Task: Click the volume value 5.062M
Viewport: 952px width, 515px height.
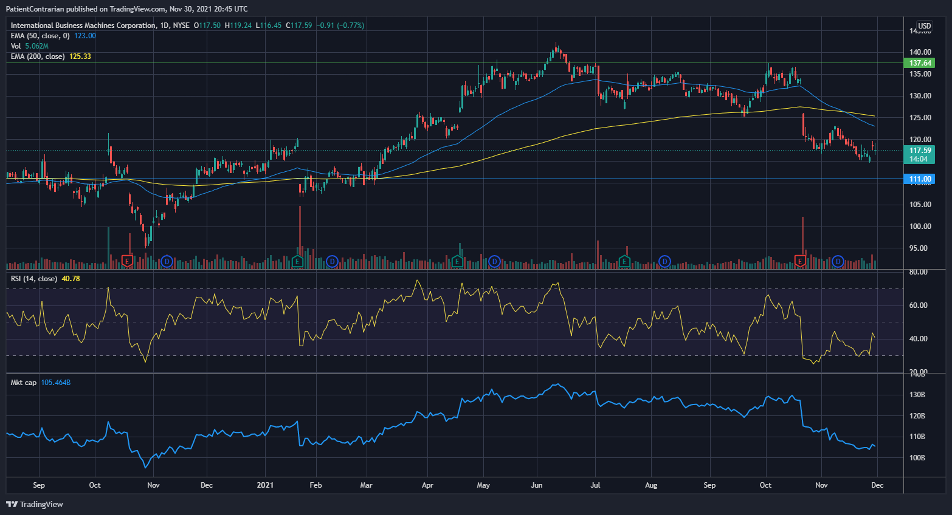Action: (x=37, y=46)
